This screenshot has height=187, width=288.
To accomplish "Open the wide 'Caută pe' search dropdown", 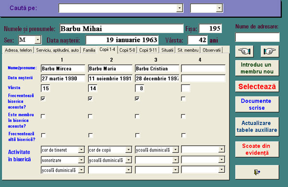I will click(x=179, y=8).
